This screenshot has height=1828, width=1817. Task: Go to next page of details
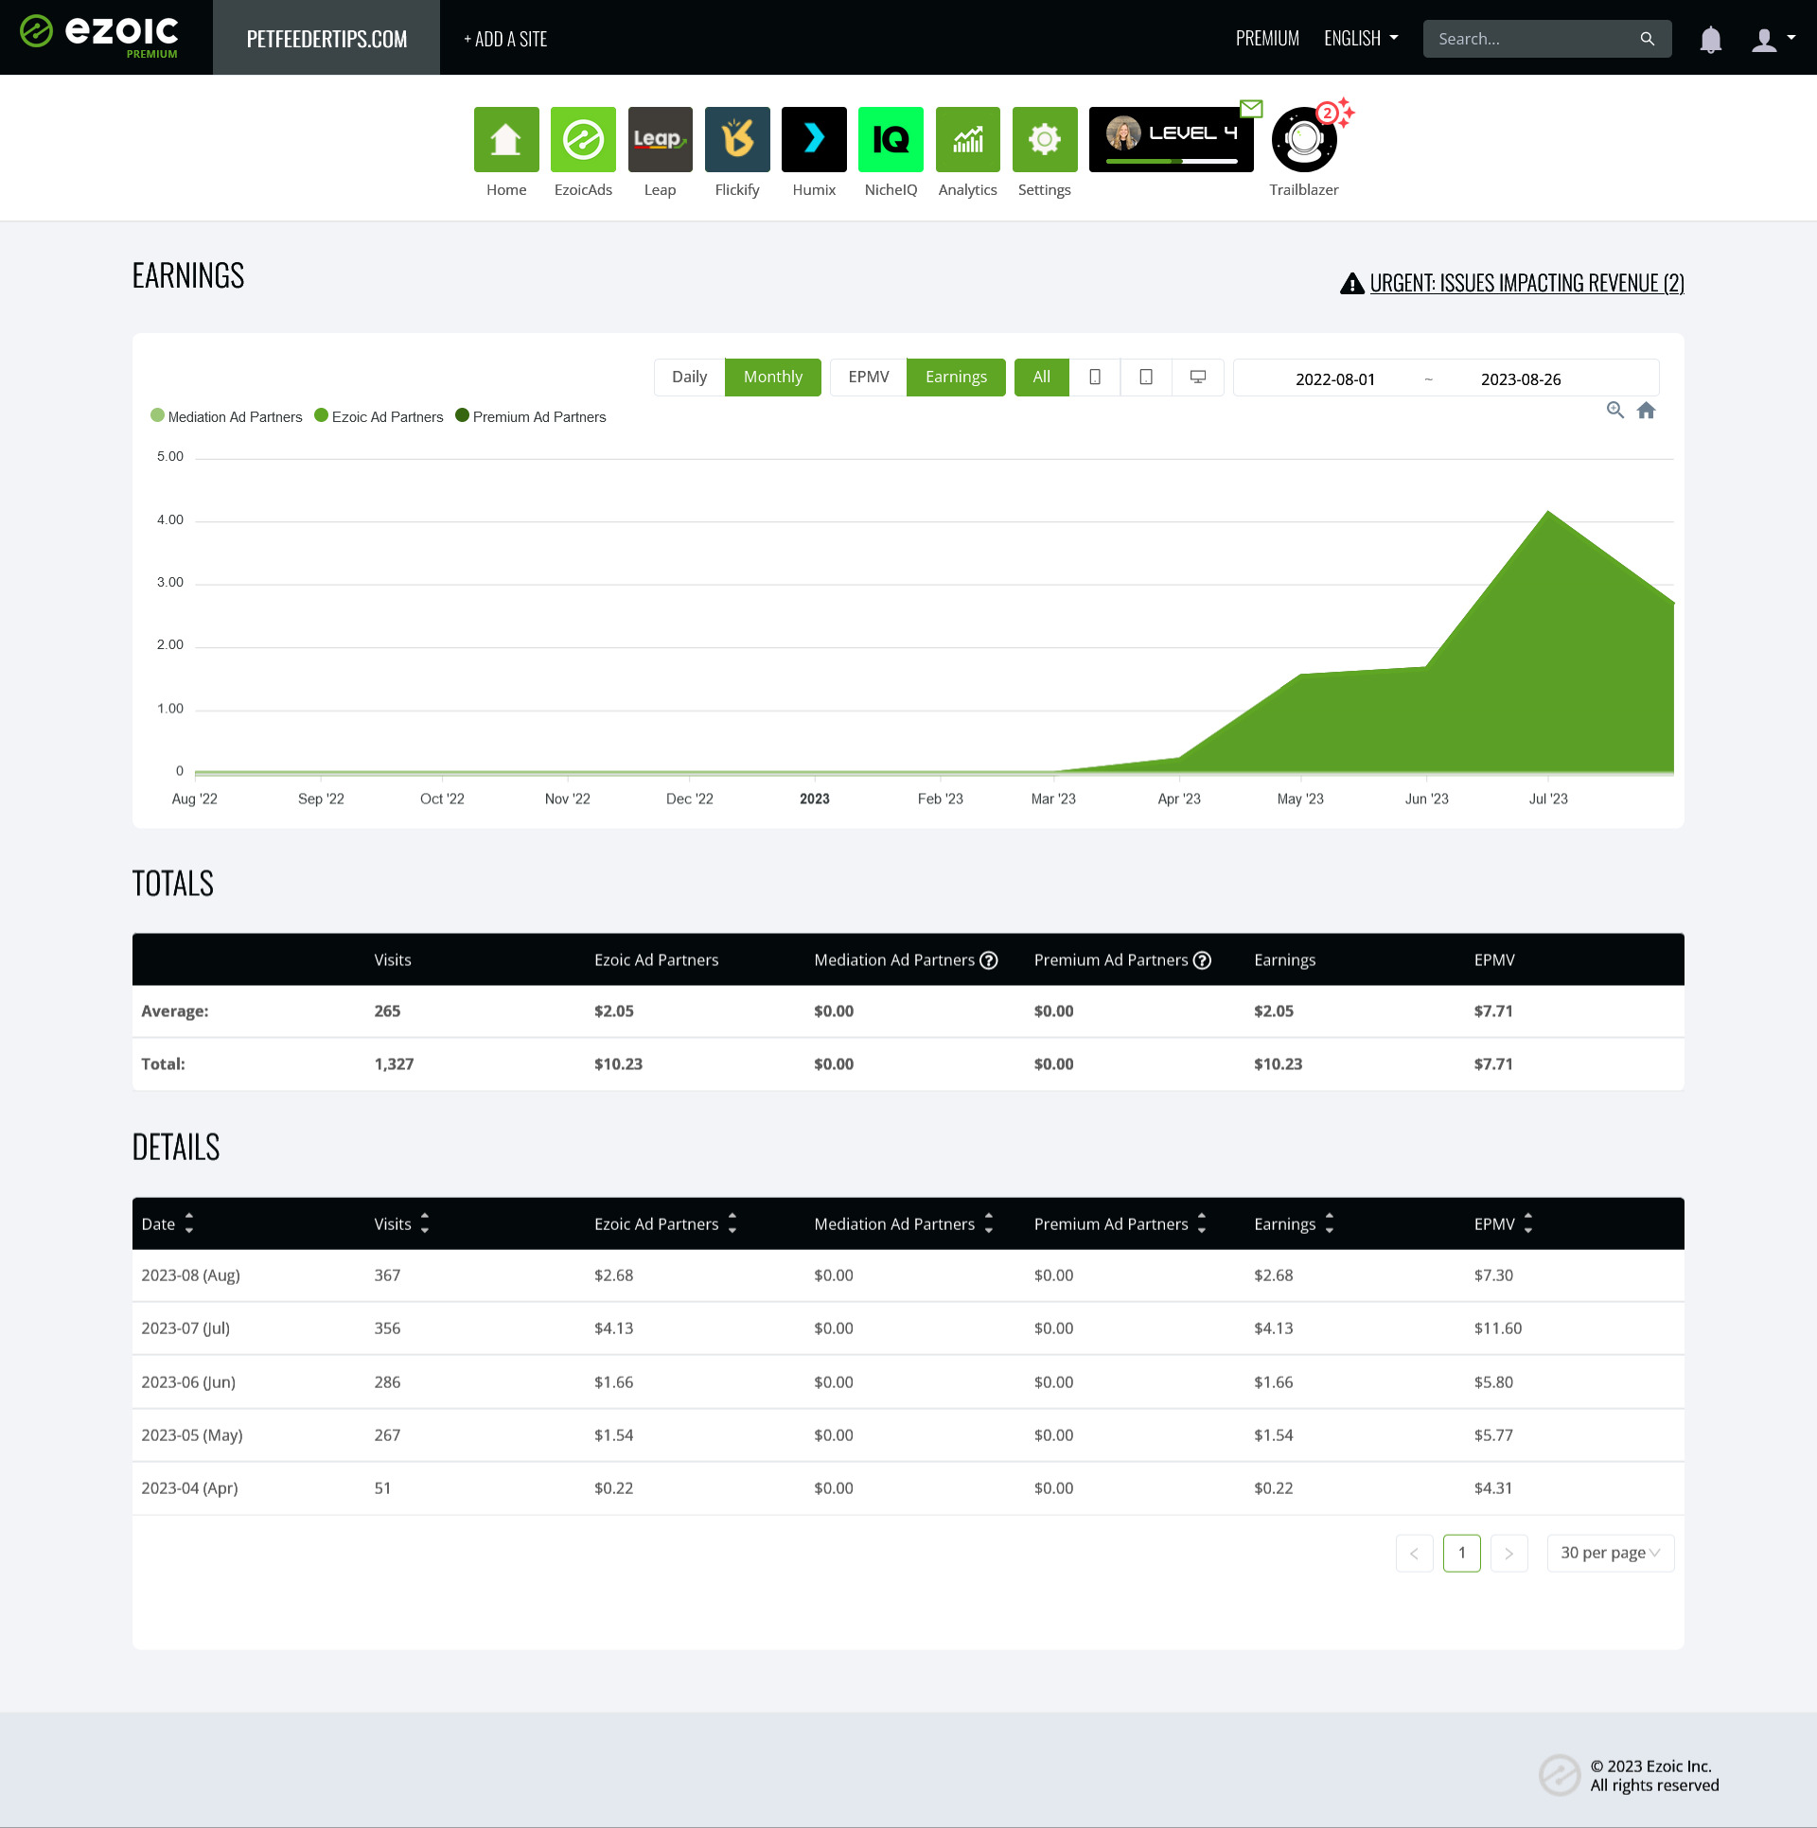pos(1509,1554)
